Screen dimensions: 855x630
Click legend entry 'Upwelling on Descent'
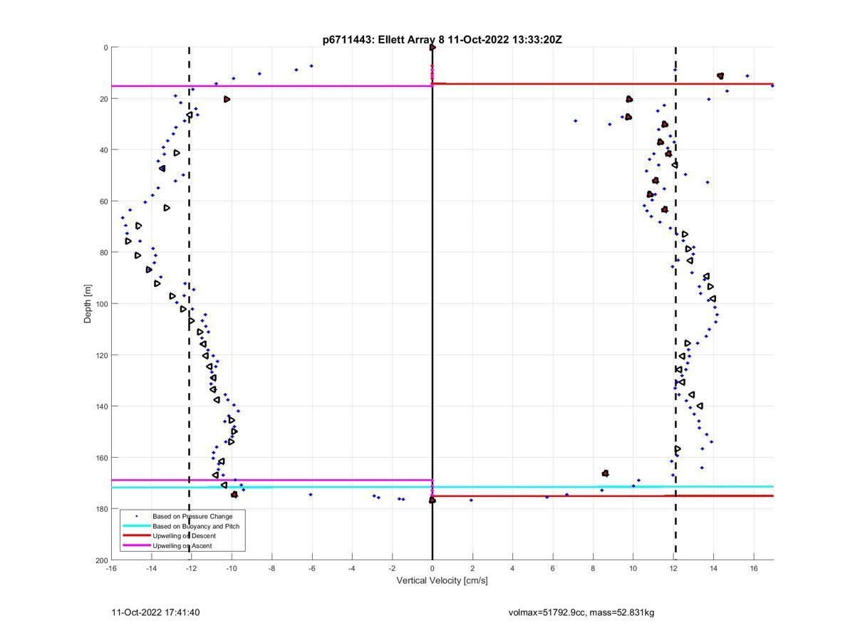point(184,536)
